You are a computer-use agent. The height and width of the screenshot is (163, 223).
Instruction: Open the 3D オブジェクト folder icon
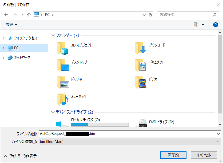(63, 48)
